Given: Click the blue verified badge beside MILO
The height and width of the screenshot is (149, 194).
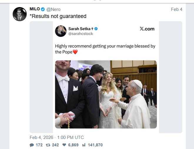Looking at the screenshot, I should 43,9.
